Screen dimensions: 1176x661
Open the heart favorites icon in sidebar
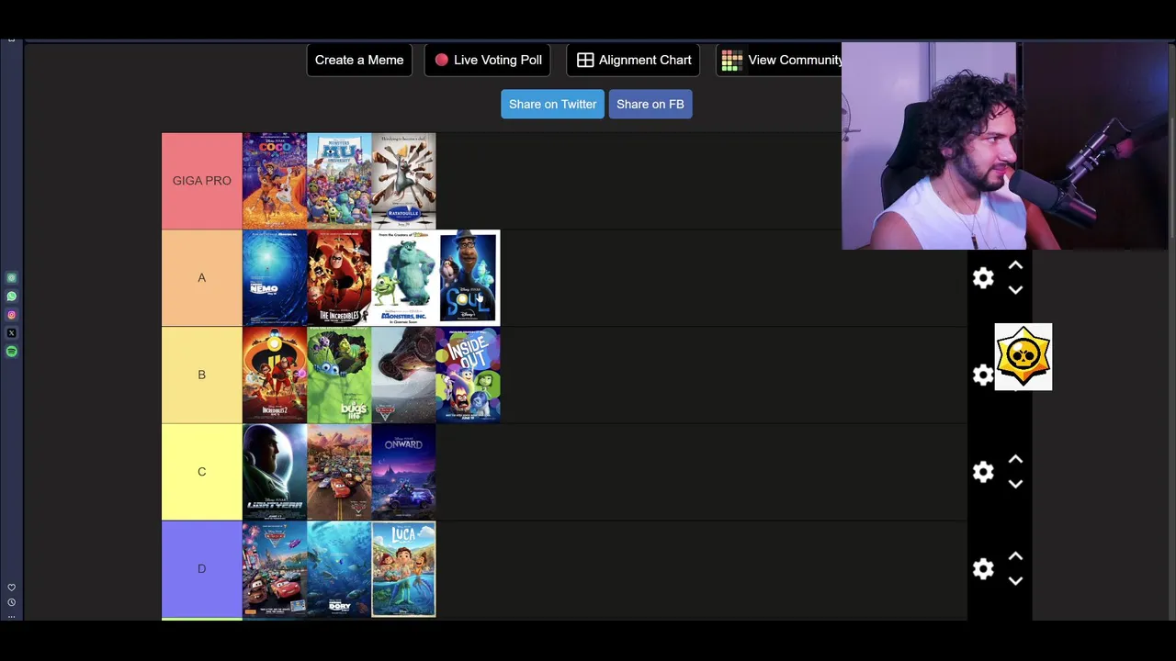11,588
